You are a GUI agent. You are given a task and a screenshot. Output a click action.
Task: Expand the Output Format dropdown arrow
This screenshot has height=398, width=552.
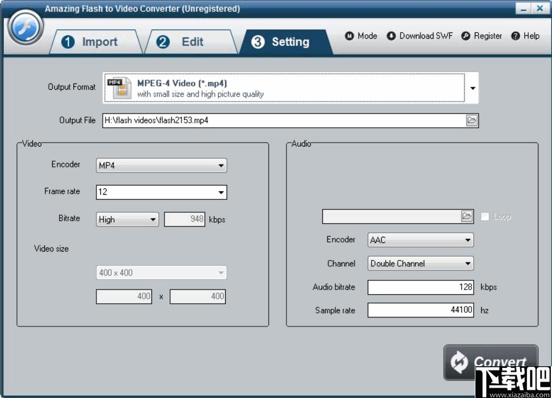[x=473, y=88]
